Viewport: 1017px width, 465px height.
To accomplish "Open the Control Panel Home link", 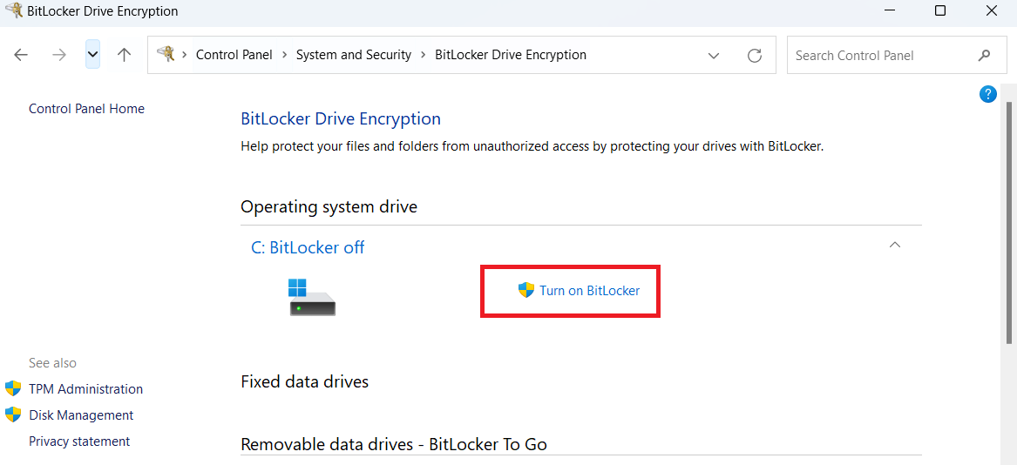I will point(87,108).
